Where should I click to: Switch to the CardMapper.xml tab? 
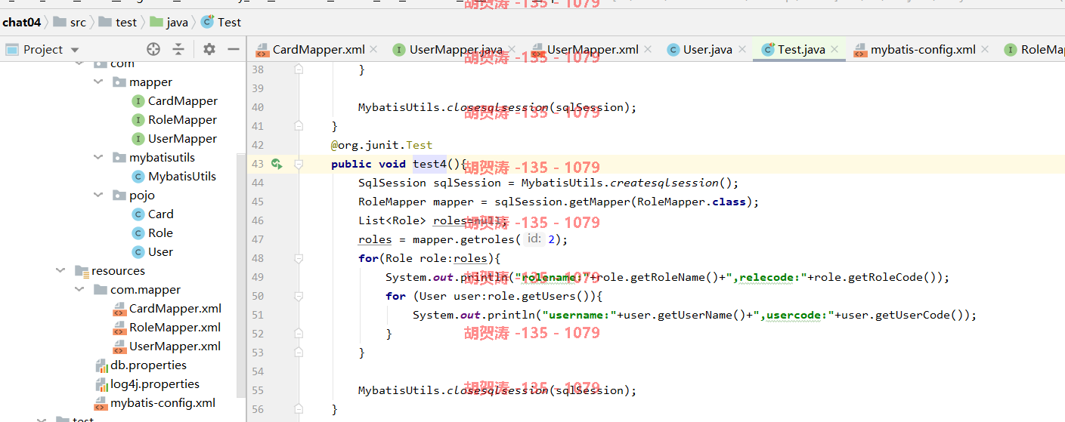[x=318, y=50]
